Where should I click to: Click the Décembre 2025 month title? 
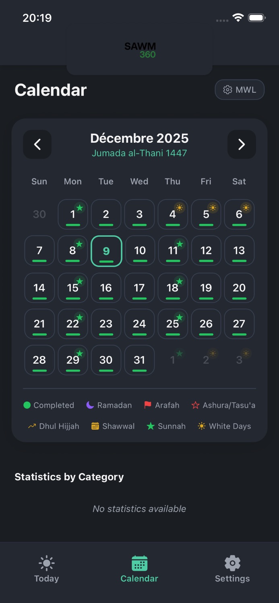coord(139,138)
